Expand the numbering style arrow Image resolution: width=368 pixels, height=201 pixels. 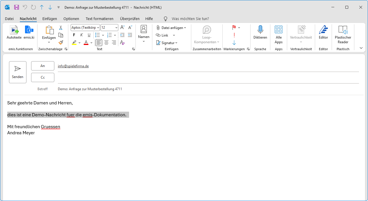point(115,35)
